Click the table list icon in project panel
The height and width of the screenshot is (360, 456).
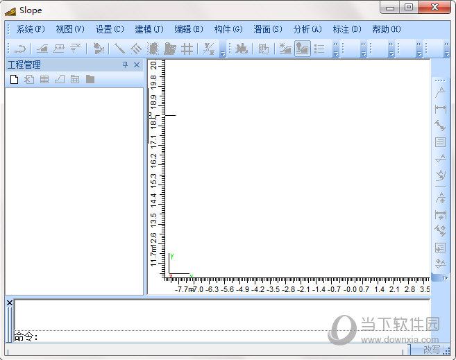pos(44,79)
